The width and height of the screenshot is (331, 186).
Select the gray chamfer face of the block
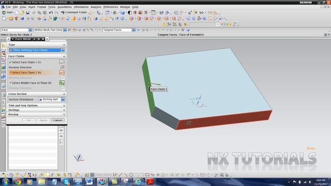(x=165, y=117)
